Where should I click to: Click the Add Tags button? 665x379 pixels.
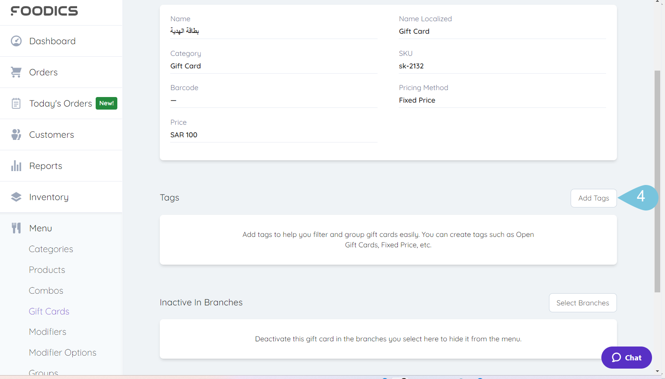(594, 198)
